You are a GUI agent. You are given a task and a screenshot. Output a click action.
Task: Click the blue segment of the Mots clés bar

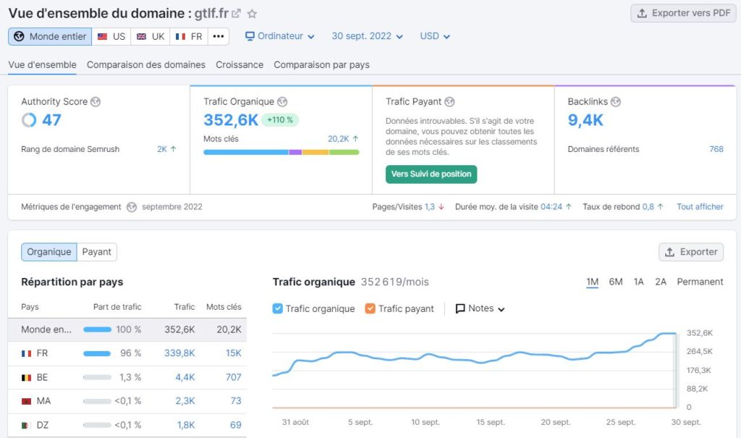tap(246, 152)
